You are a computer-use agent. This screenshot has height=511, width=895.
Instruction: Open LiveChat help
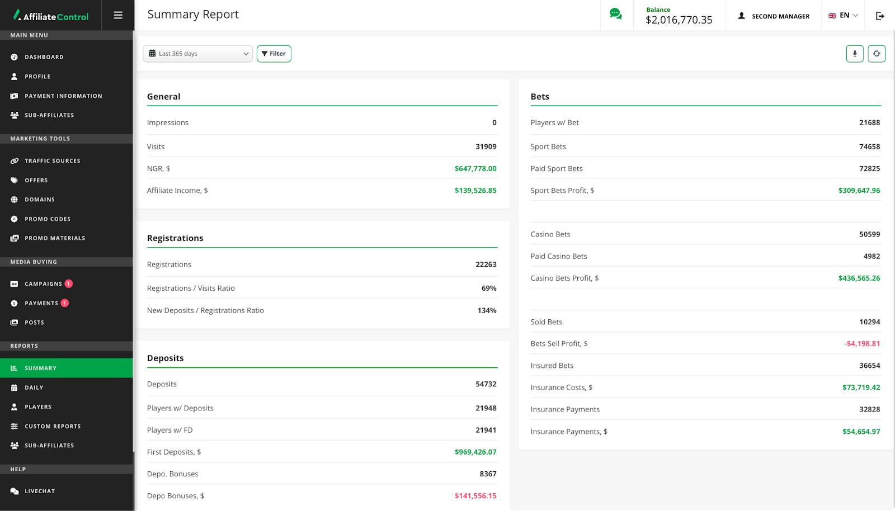click(40, 491)
